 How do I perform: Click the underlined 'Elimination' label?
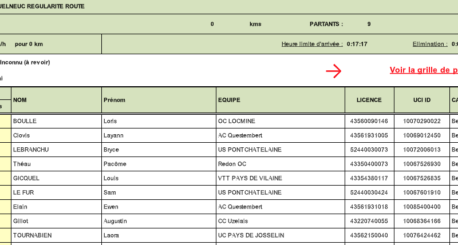click(x=430, y=44)
